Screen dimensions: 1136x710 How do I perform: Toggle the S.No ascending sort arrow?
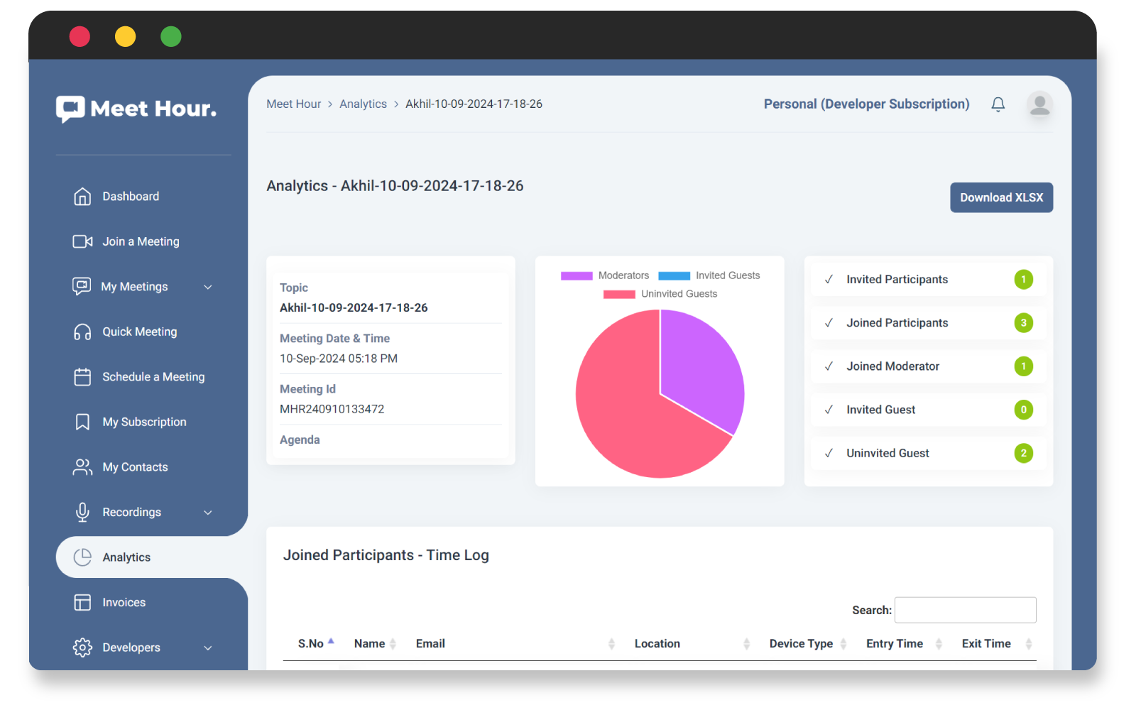pos(332,640)
